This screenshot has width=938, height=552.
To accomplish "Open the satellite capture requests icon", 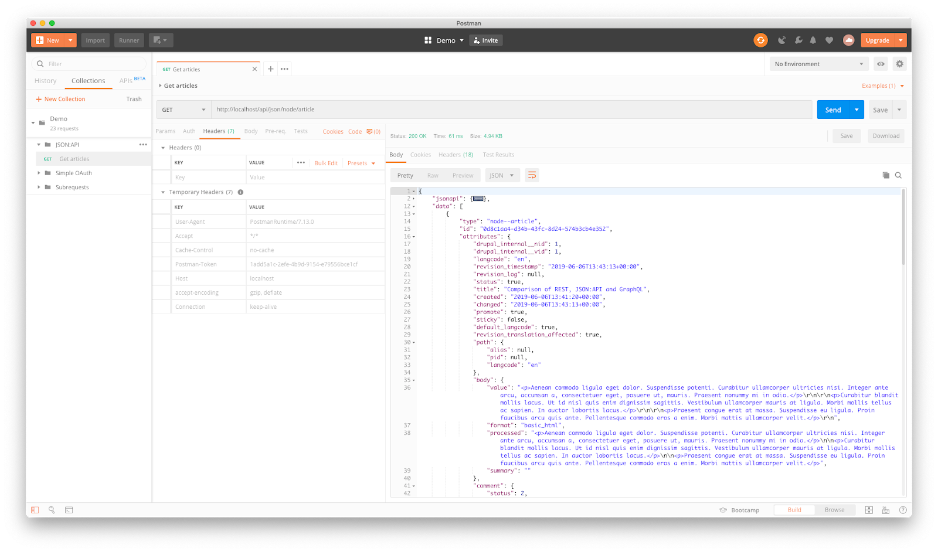I will click(x=781, y=40).
